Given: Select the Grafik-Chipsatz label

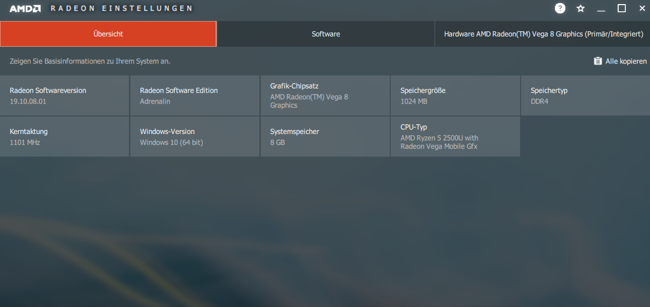Looking at the screenshot, I should click(x=294, y=86).
